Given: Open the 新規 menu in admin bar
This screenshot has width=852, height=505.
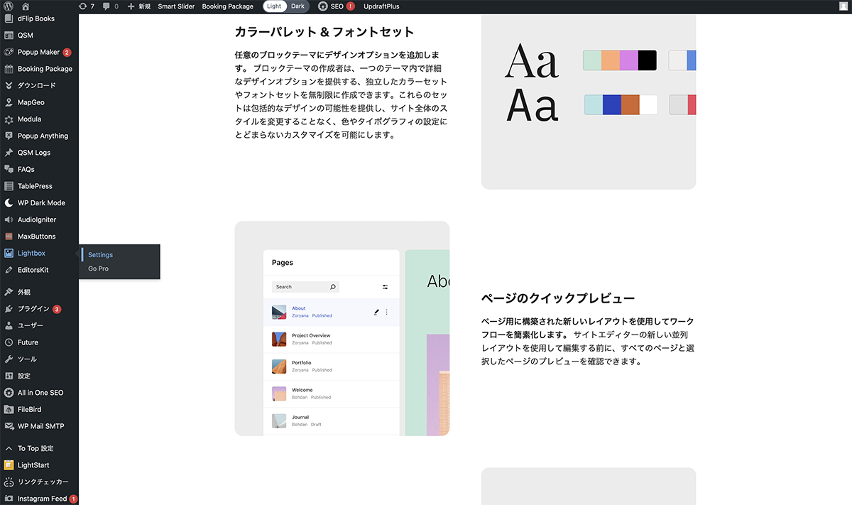Looking at the screenshot, I should pos(141,6).
